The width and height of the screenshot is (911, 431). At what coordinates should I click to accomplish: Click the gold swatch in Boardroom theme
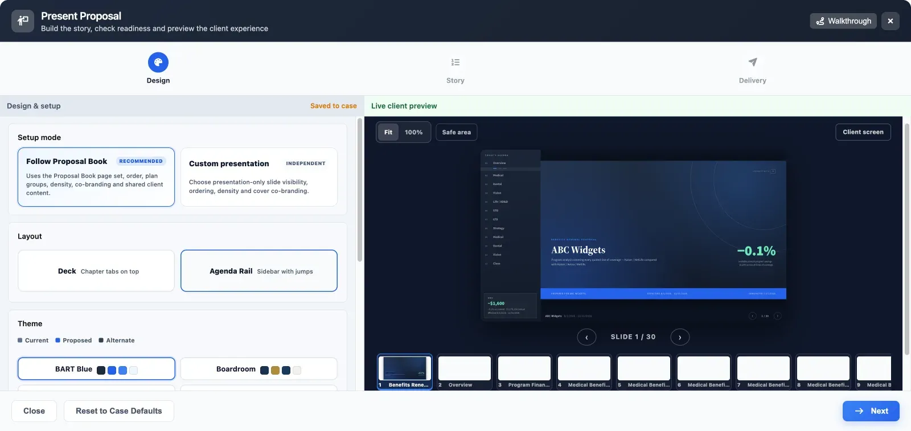pos(275,370)
